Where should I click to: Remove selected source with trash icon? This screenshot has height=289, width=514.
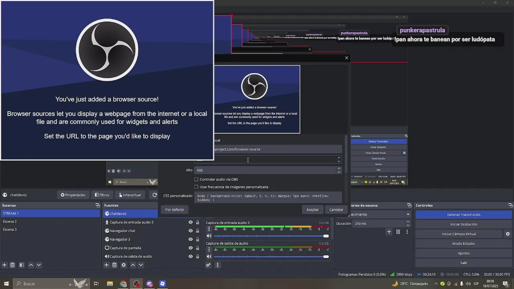point(114,265)
